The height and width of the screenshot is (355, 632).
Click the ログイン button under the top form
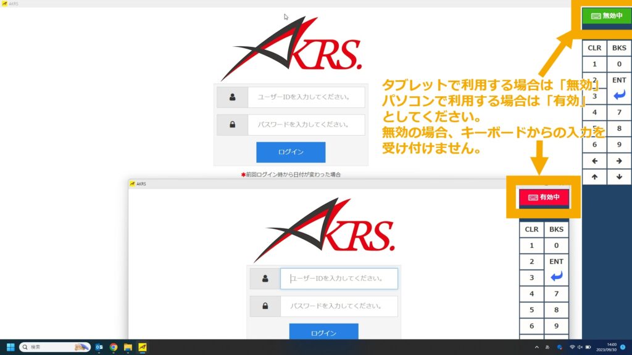tap(291, 152)
